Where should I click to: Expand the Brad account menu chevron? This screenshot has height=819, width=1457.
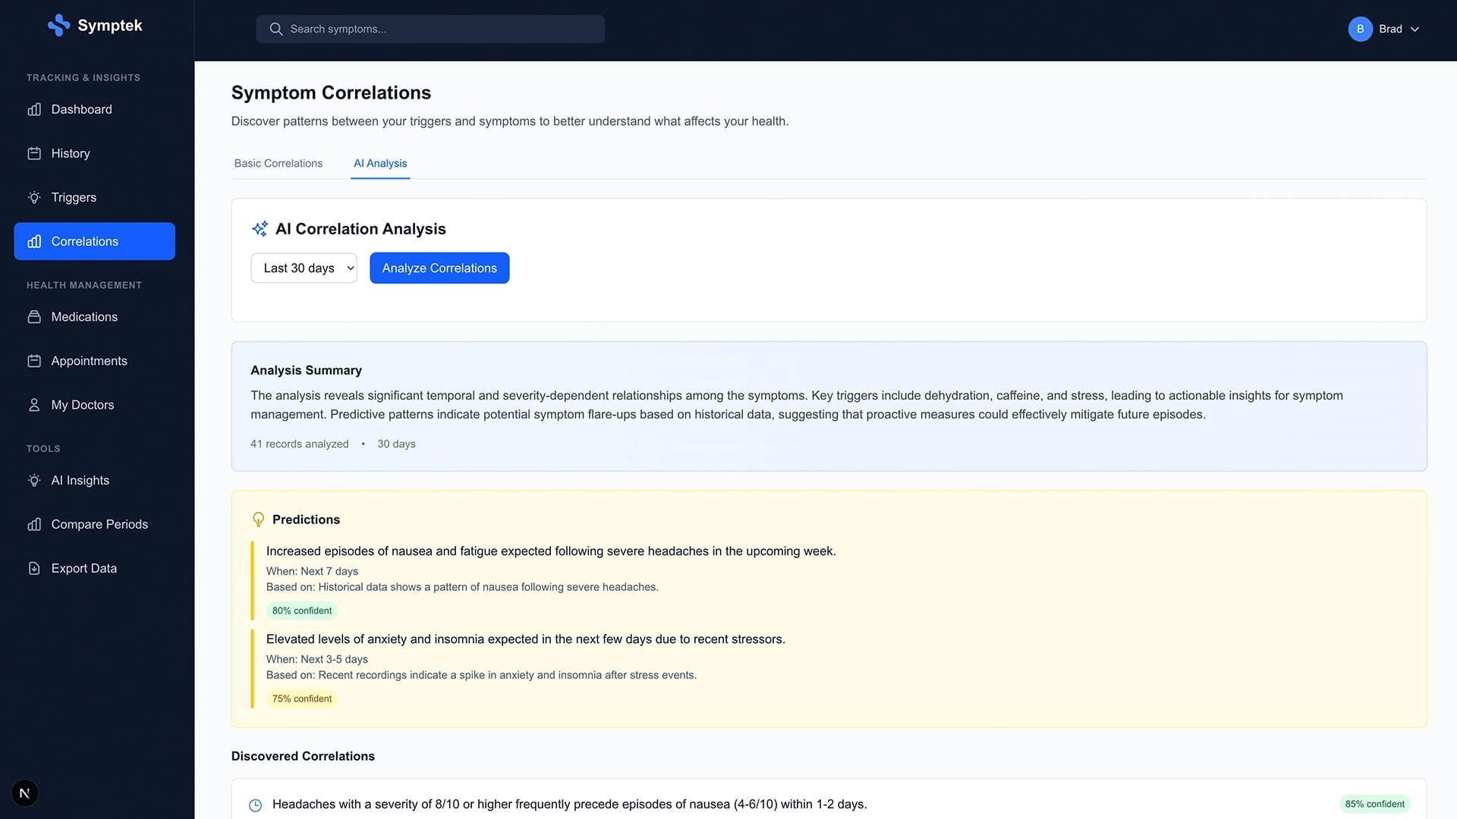click(x=1415, y=30)
